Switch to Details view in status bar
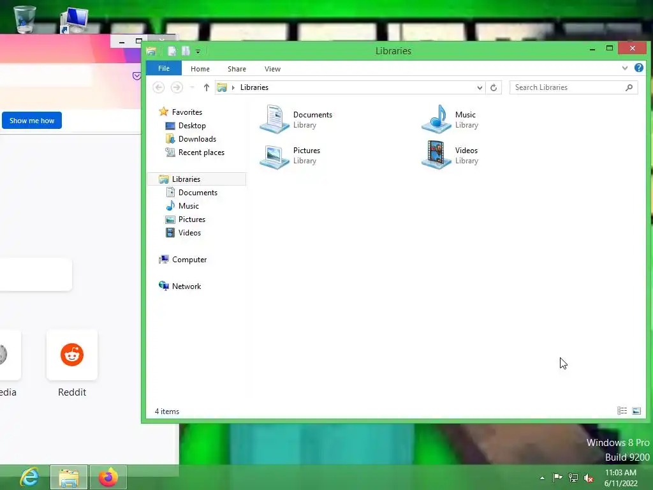The width and height of the screenshot is (653, 490). [622, 411]
